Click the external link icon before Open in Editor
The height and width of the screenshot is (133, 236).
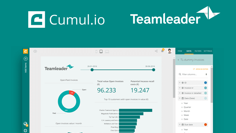tap(194, 69)
